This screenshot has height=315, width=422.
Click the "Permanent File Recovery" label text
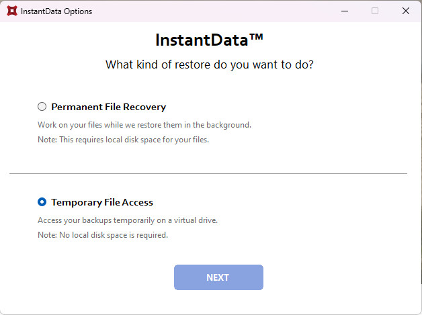[108, 107]
